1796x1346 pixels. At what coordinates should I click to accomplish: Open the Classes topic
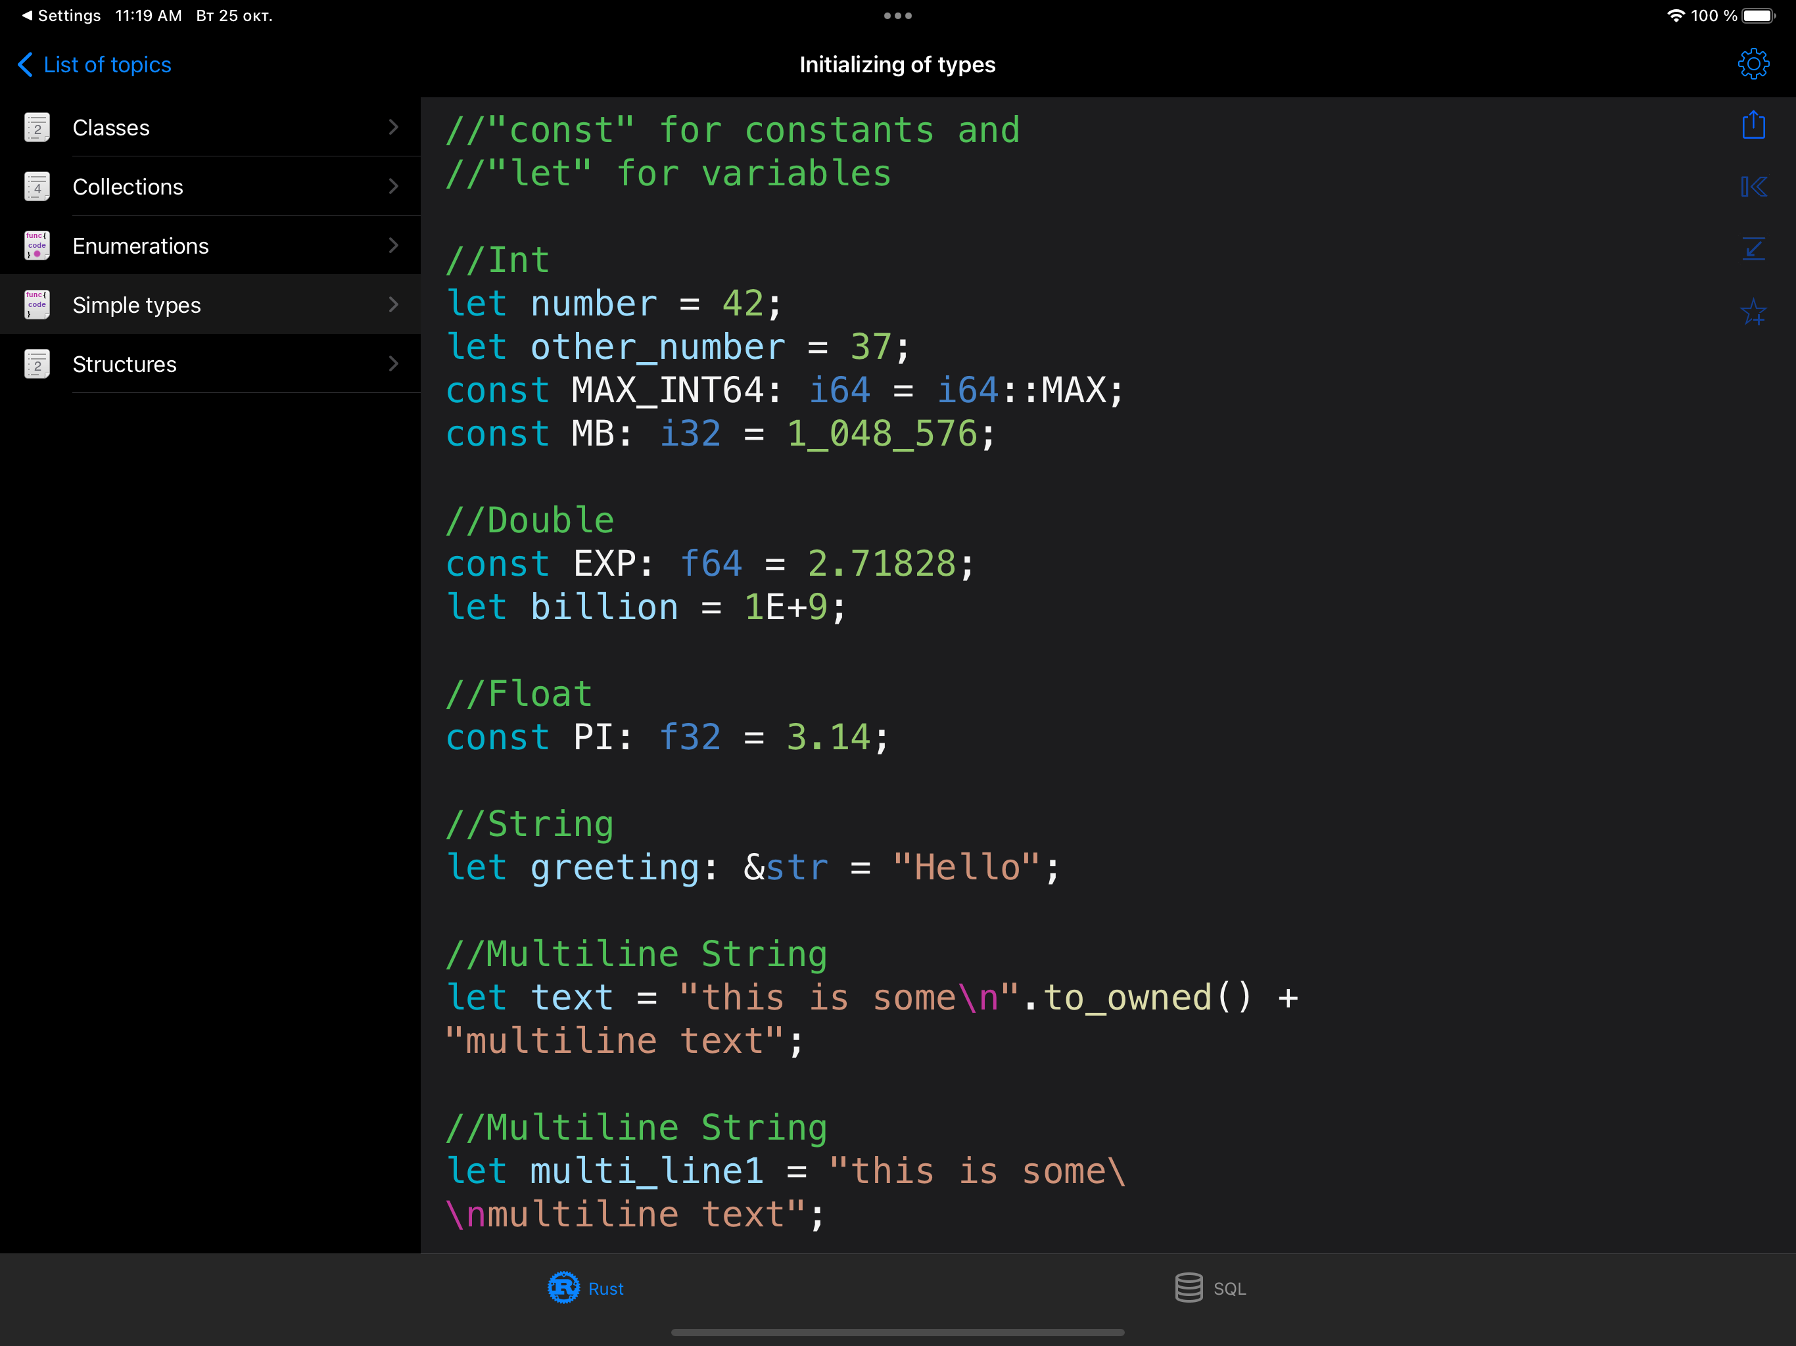click(x=210, y=128)
